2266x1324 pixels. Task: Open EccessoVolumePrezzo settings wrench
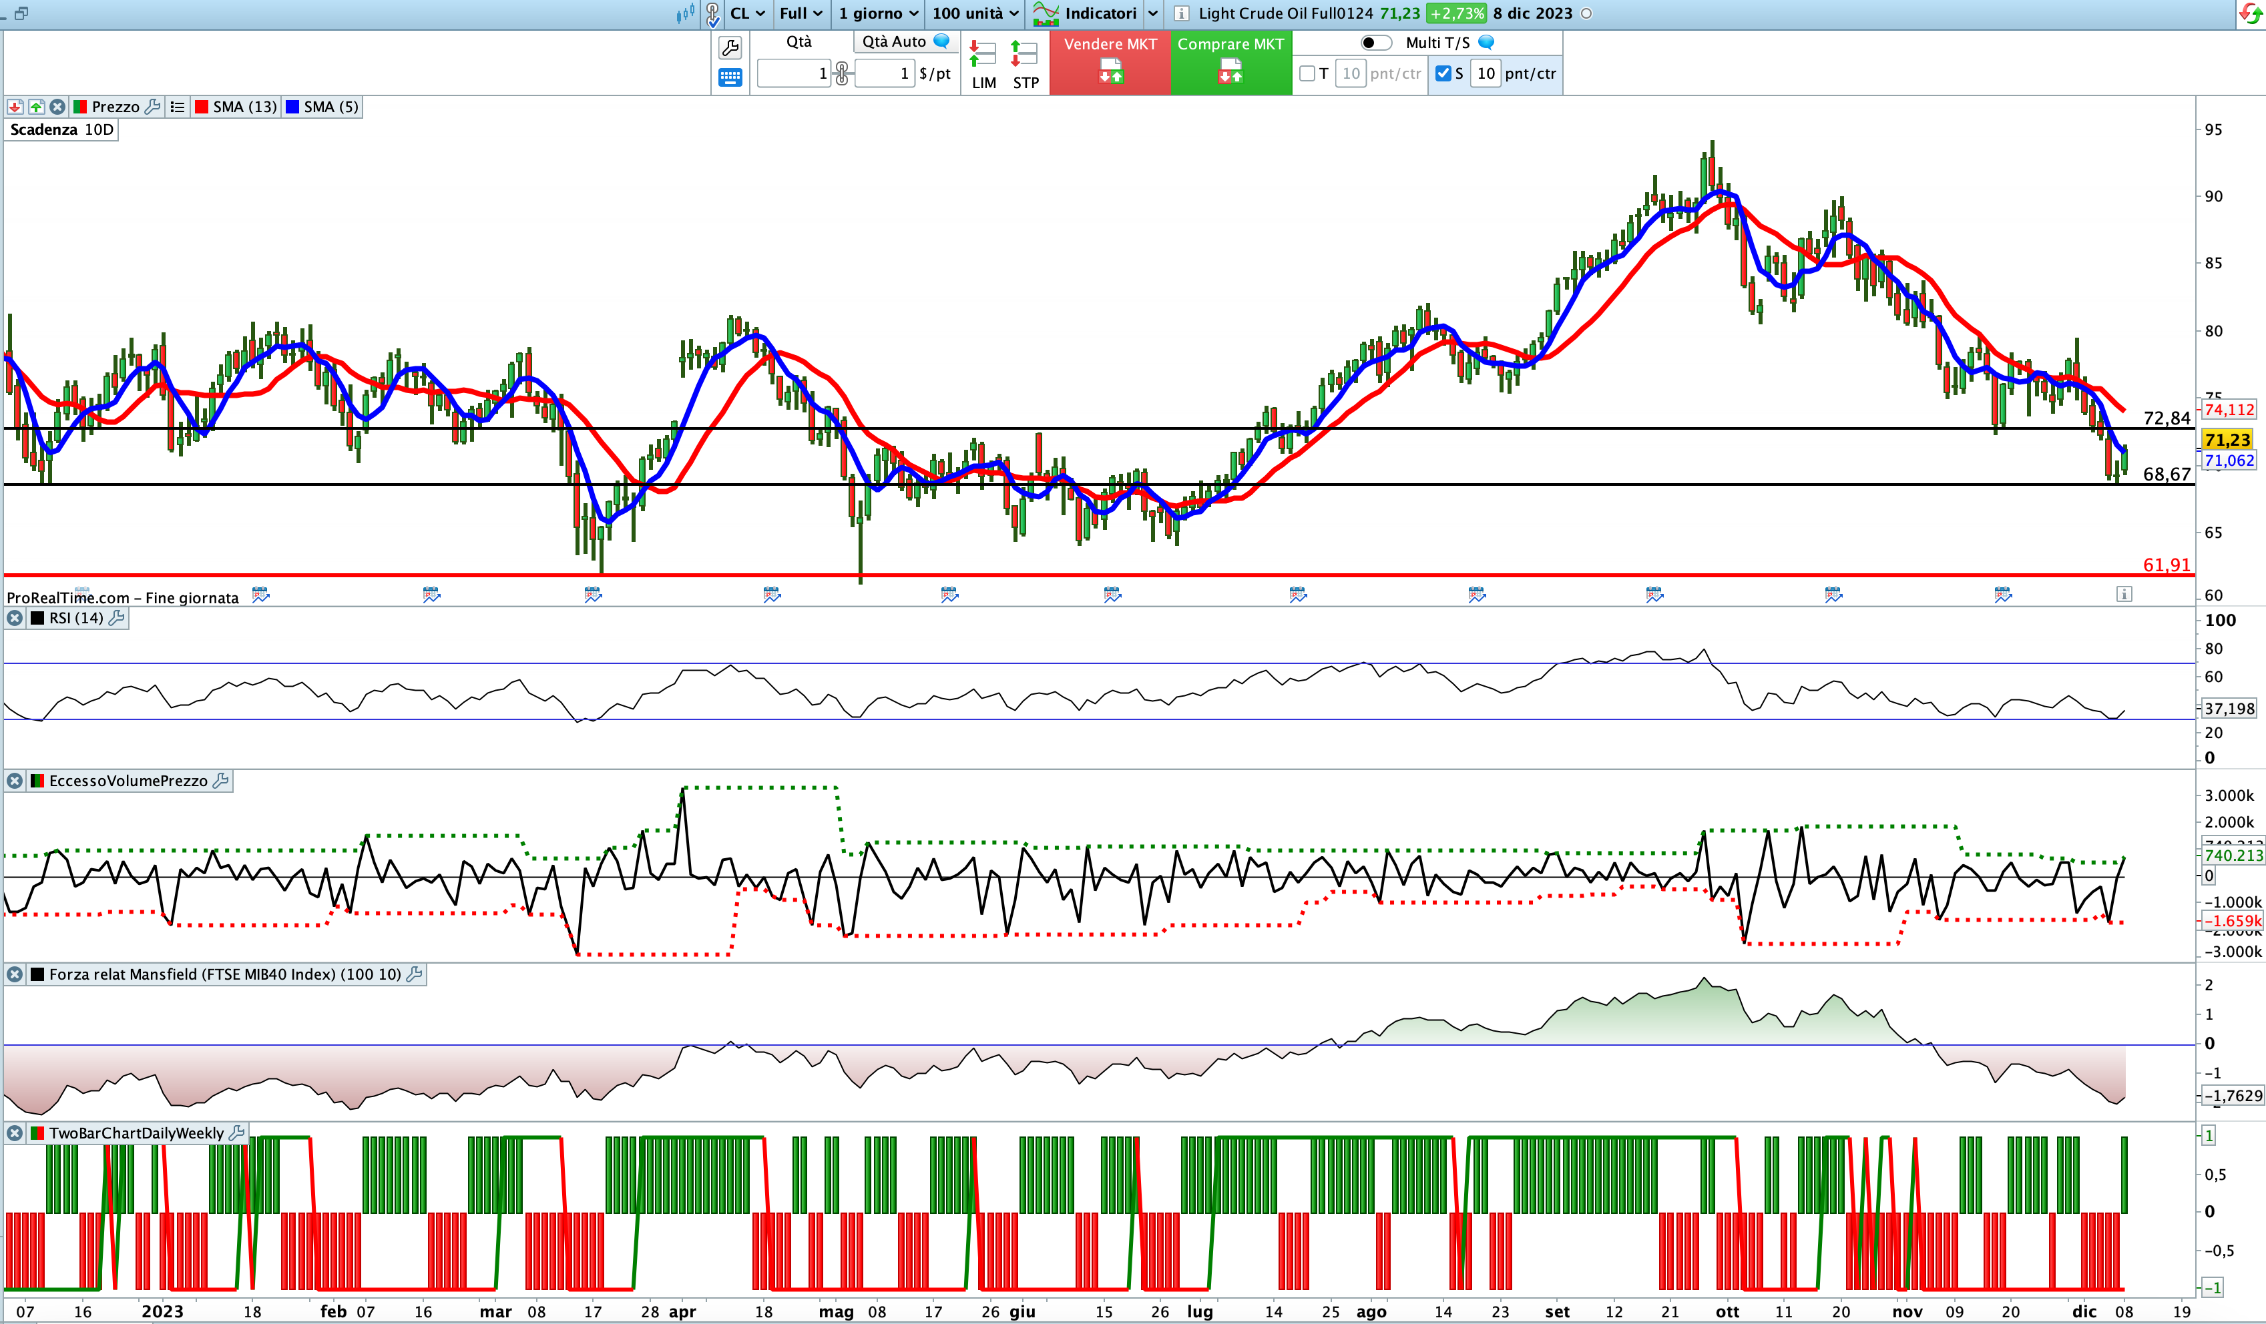click(221, 781)
